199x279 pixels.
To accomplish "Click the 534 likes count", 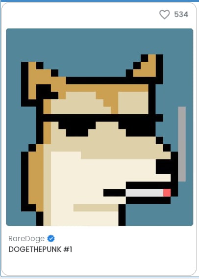I will (x=181, y=14).
